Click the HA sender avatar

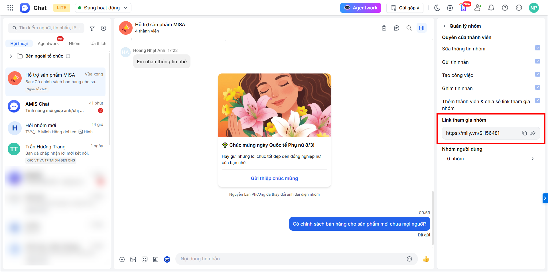[125, 52]
